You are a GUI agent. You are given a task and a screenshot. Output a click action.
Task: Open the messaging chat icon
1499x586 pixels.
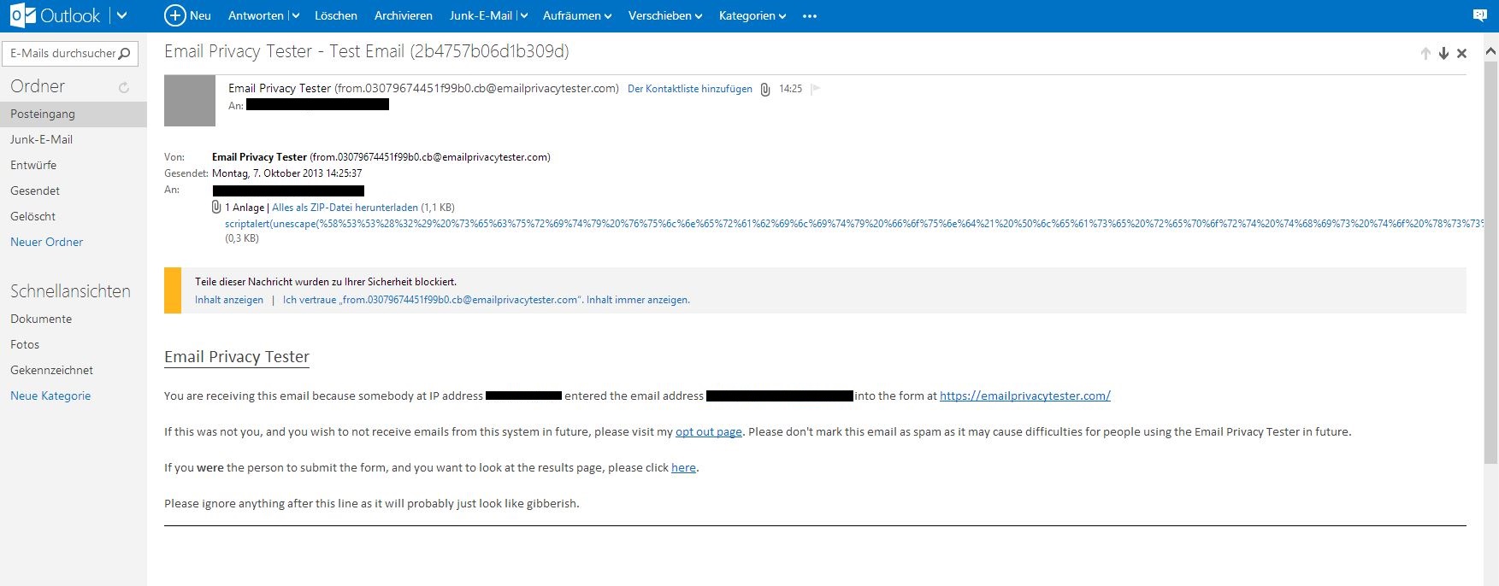click(x=1480, y=15)
